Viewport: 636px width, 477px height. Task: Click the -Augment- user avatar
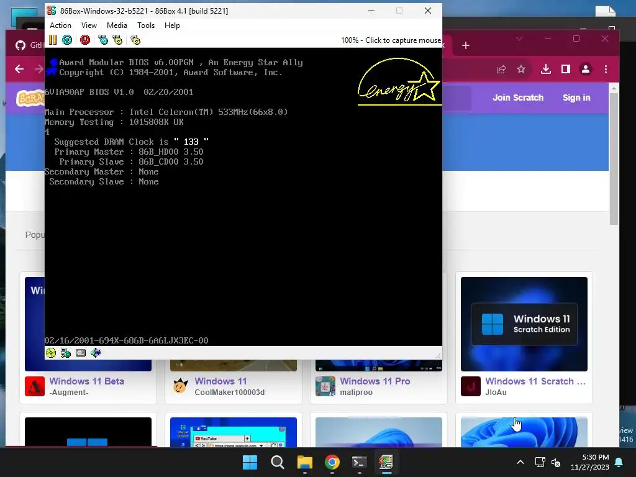coord(35,386)
